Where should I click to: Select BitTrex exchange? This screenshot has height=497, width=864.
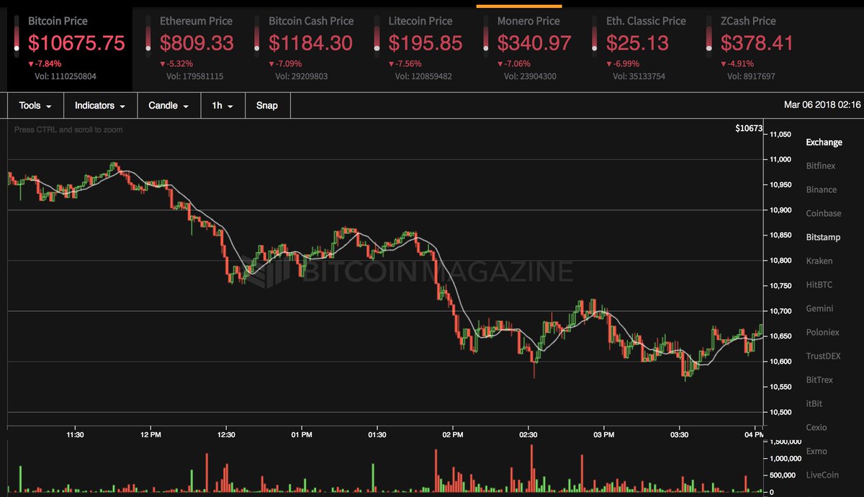click(819, 380)
